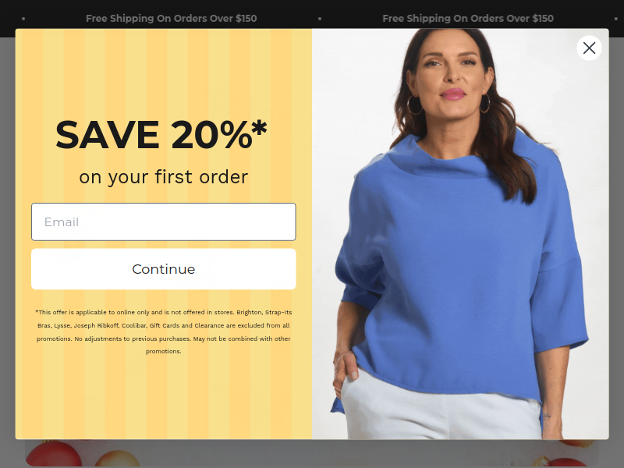Click the bullet dot before first shipping message

click(23, 19)
